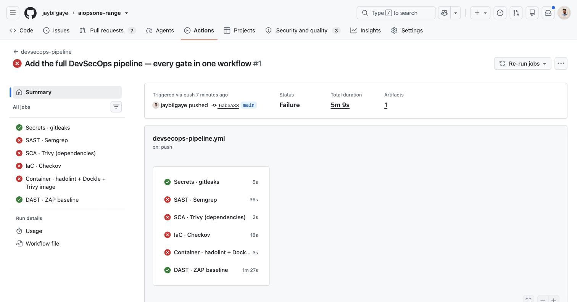
Task: Open Security and quality tab
Action: [x=303, y=31]
